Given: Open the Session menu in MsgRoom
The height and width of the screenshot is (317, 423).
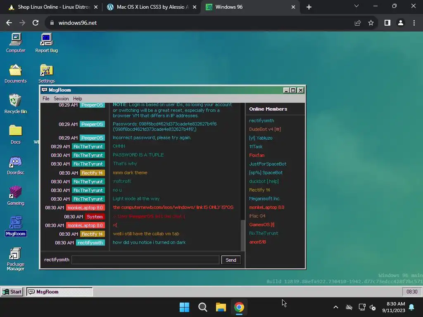Looking at the screenshot, I should (61, 99).
